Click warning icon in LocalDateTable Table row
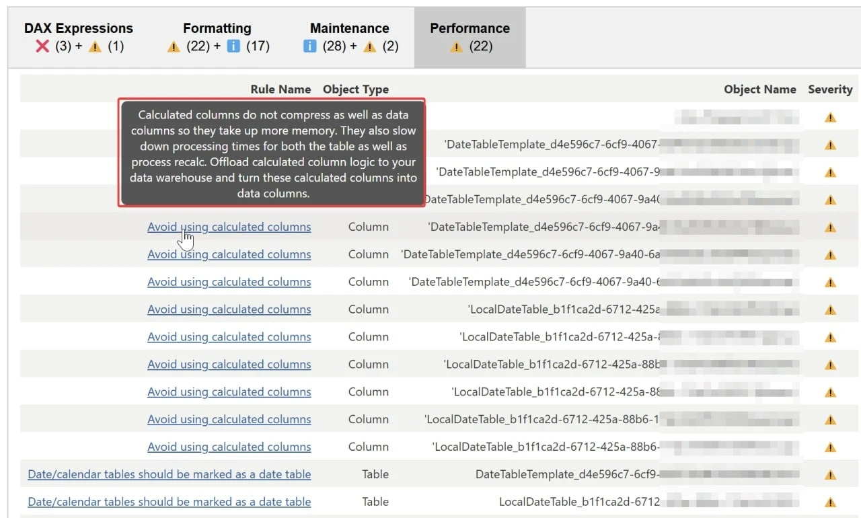 (831, 503)
